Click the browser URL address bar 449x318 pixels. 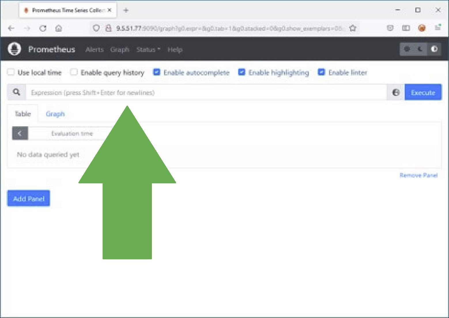coord(225,28)
